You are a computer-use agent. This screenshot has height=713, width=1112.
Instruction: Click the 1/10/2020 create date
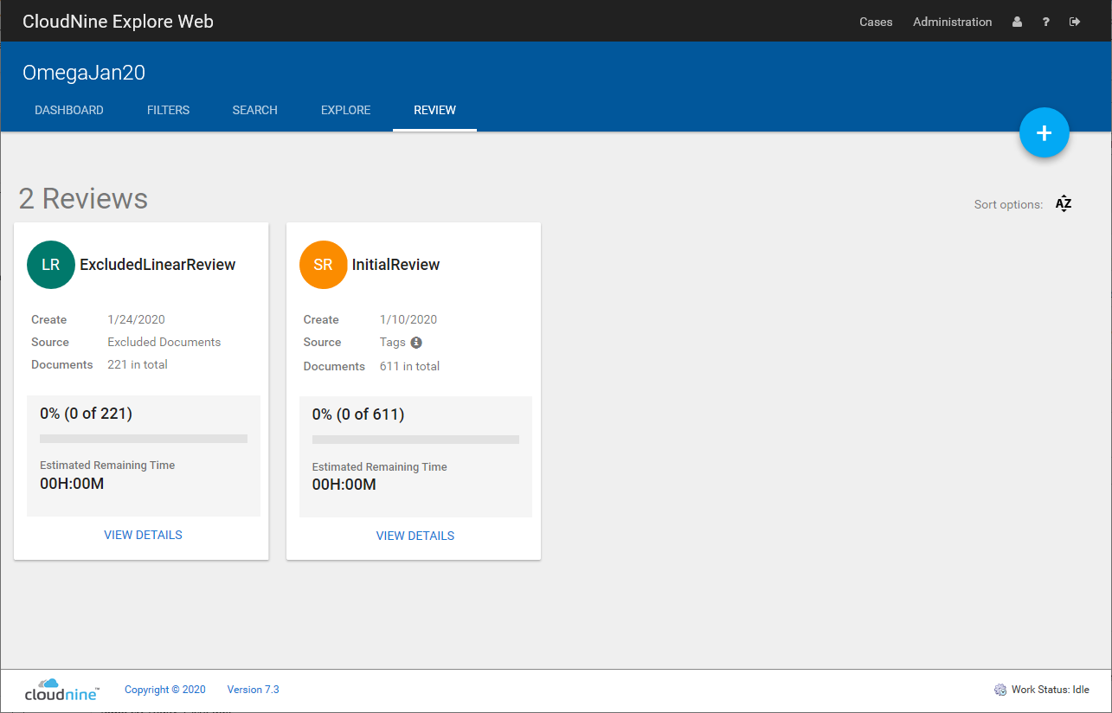pos(408,319)
